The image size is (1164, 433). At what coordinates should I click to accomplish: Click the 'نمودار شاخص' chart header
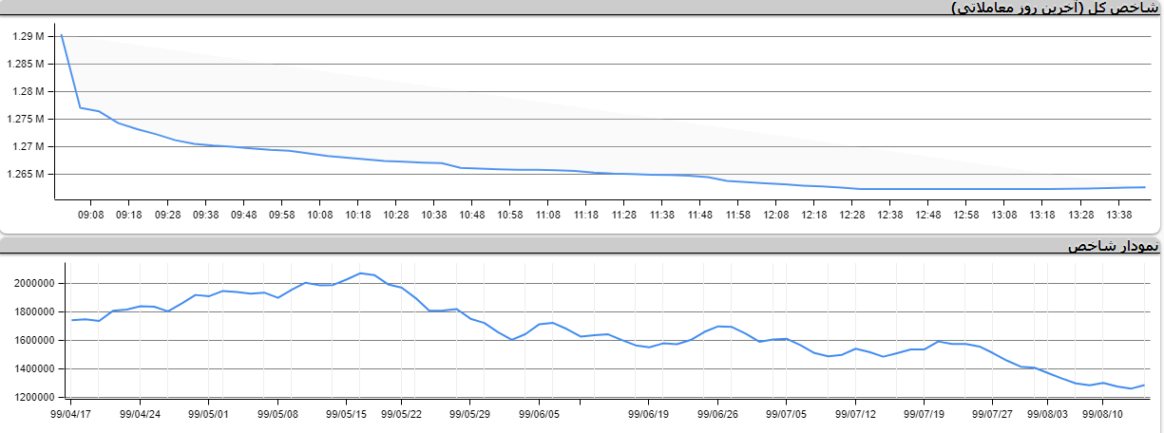pyautogui.click(x=1112, y=246)
